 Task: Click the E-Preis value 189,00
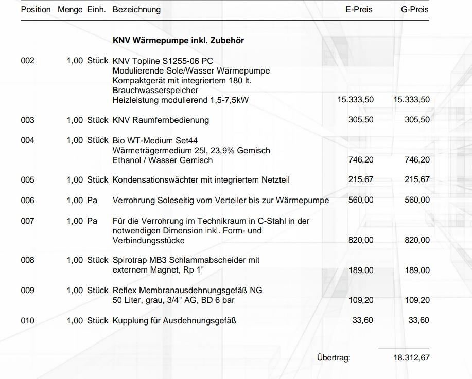click(361, 270)
